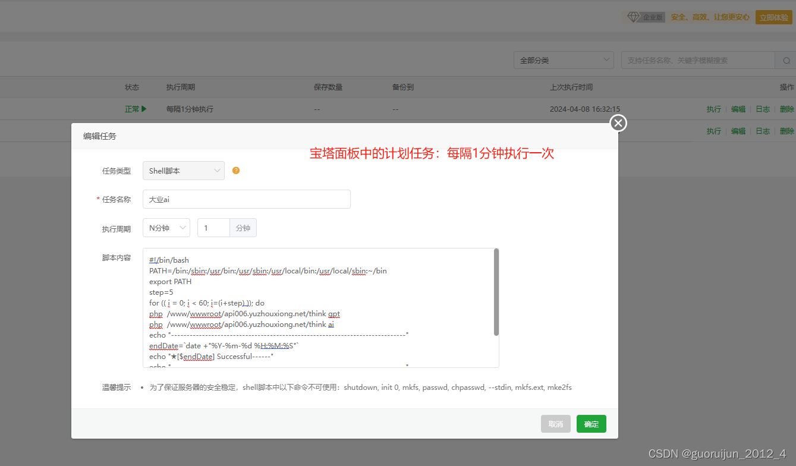Image resolution: width=796 pixels, height=466 pixels.
Task: Click the export PATH script line
Action: click(170, 282)
